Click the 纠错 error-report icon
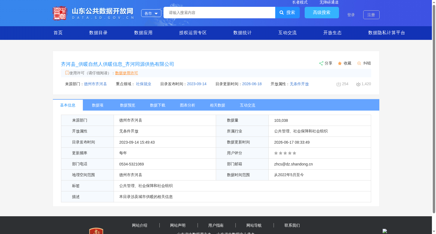 (359, 63)
